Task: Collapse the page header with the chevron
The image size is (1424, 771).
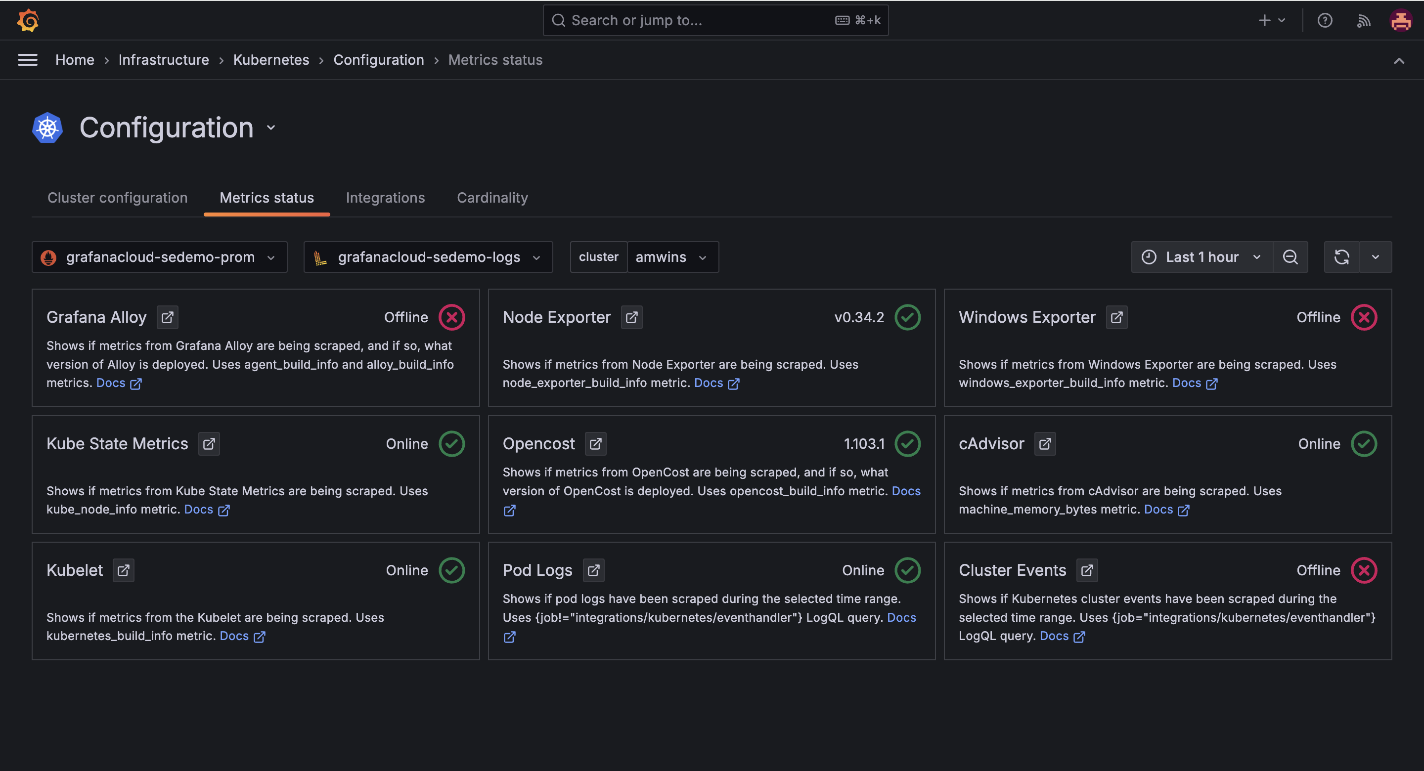Action: (x=1400, y=61)
